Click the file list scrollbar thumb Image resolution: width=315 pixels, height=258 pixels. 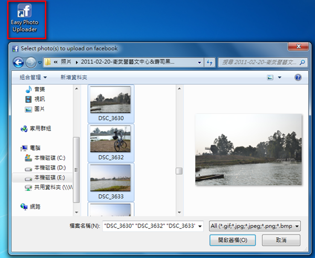point(179,171)
